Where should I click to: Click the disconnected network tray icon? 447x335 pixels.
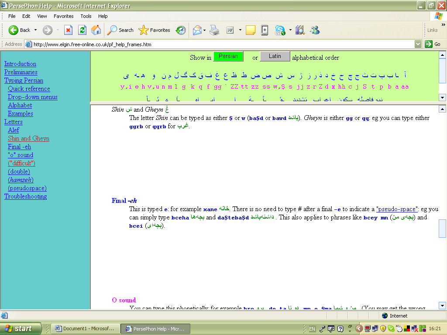tap(415, 328)
